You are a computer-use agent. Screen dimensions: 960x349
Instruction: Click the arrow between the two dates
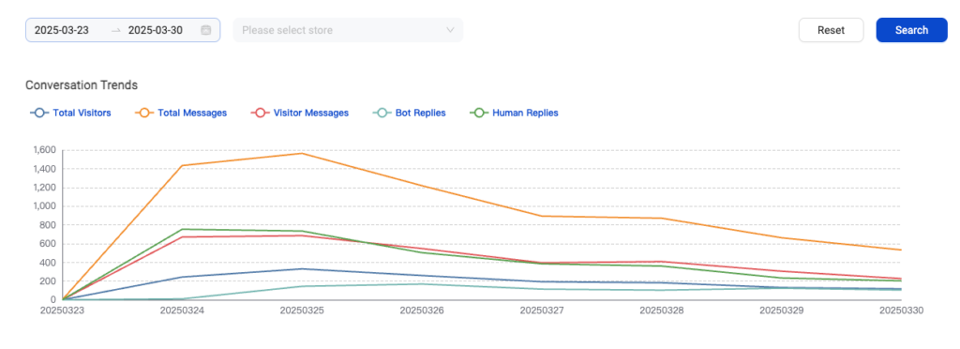coord(115,30)
